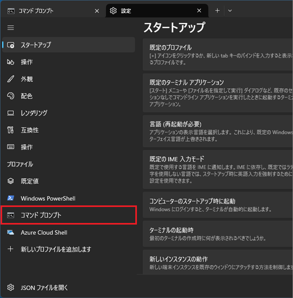Expand 言語 (再起動が必要) setting card
Screen dimensions: 293x298
coord(218,131)
